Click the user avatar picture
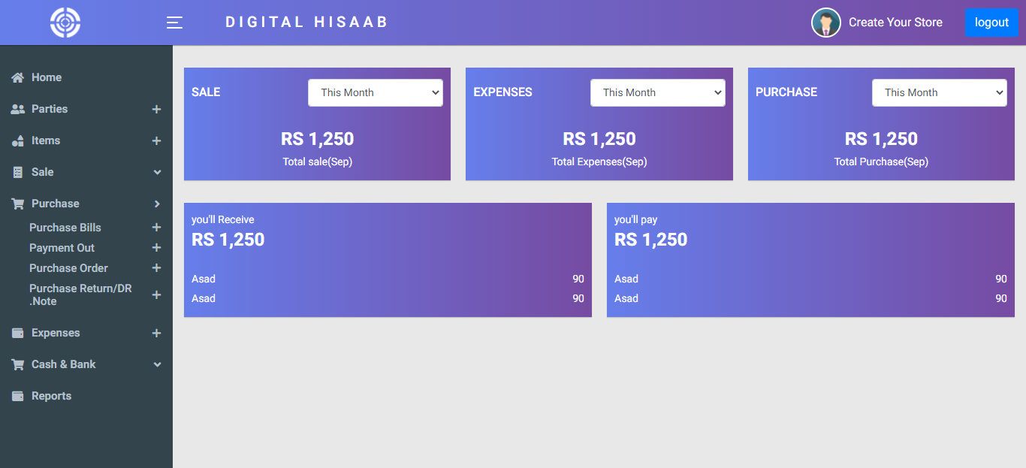This screenshot has width=1026, height=468. [825, 23]
